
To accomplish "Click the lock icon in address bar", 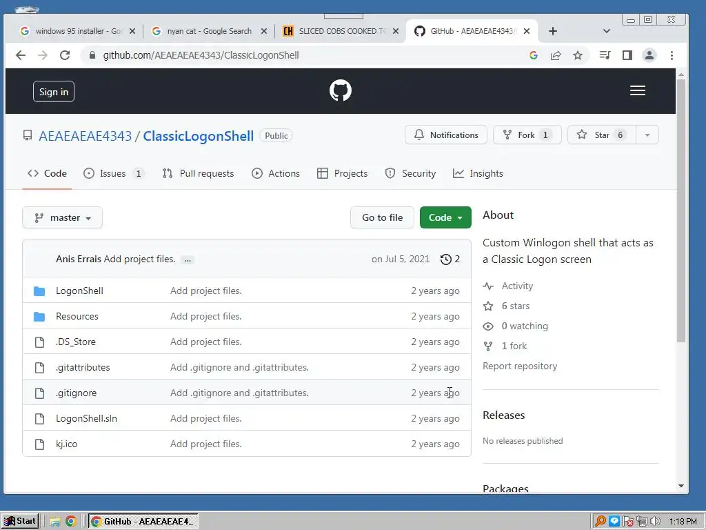I will [92, 55].
